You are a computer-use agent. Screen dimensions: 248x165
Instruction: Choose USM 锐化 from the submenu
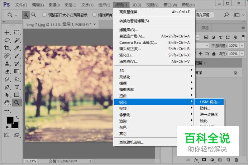(209, 102)
